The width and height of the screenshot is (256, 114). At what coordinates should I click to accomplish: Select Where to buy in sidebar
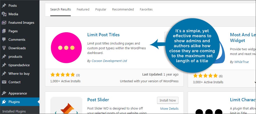click(x=19, y=73)
